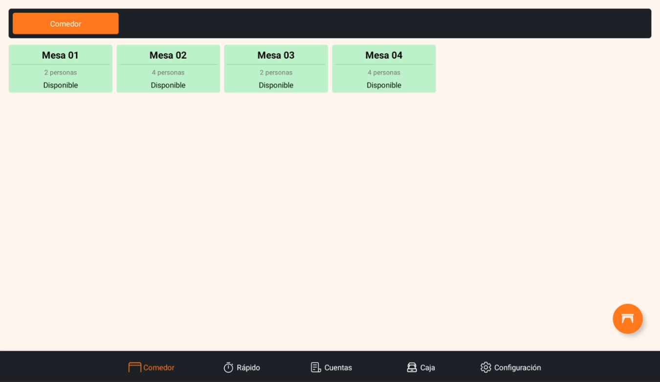Open the Configuración label

click(518, 368)
